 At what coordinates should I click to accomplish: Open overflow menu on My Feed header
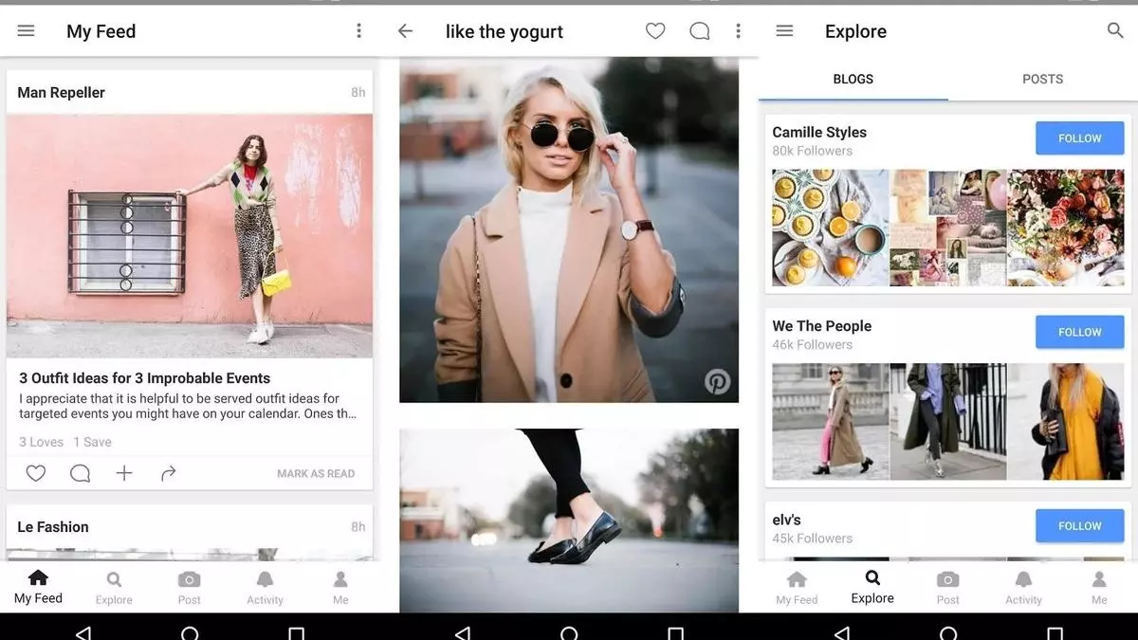tap(358, 31)
